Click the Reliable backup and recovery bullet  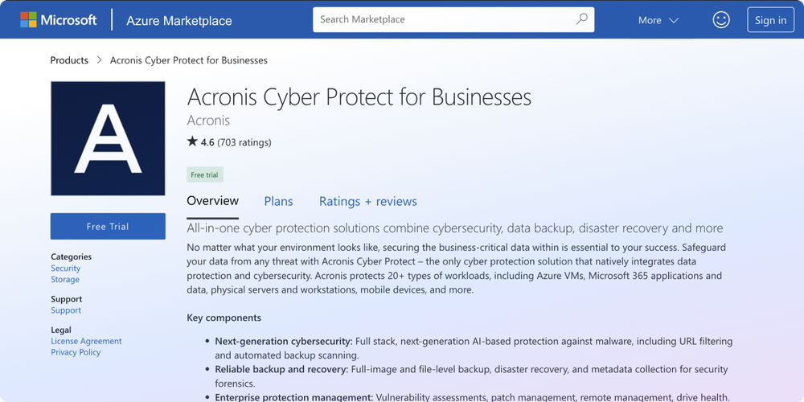point(471,375)
